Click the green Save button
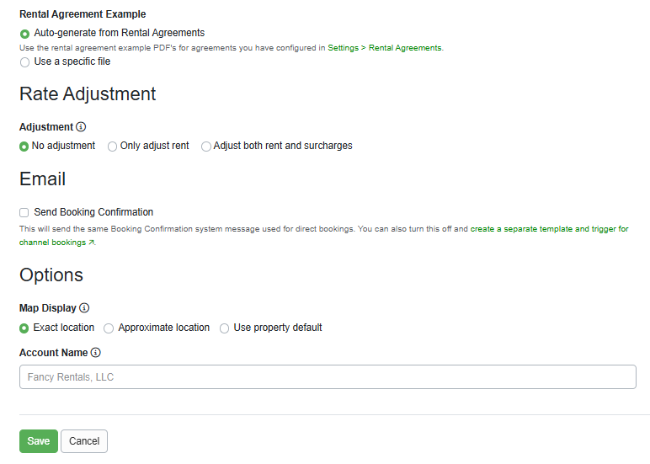Screen dimensions: 650x464 pos(39,440)
